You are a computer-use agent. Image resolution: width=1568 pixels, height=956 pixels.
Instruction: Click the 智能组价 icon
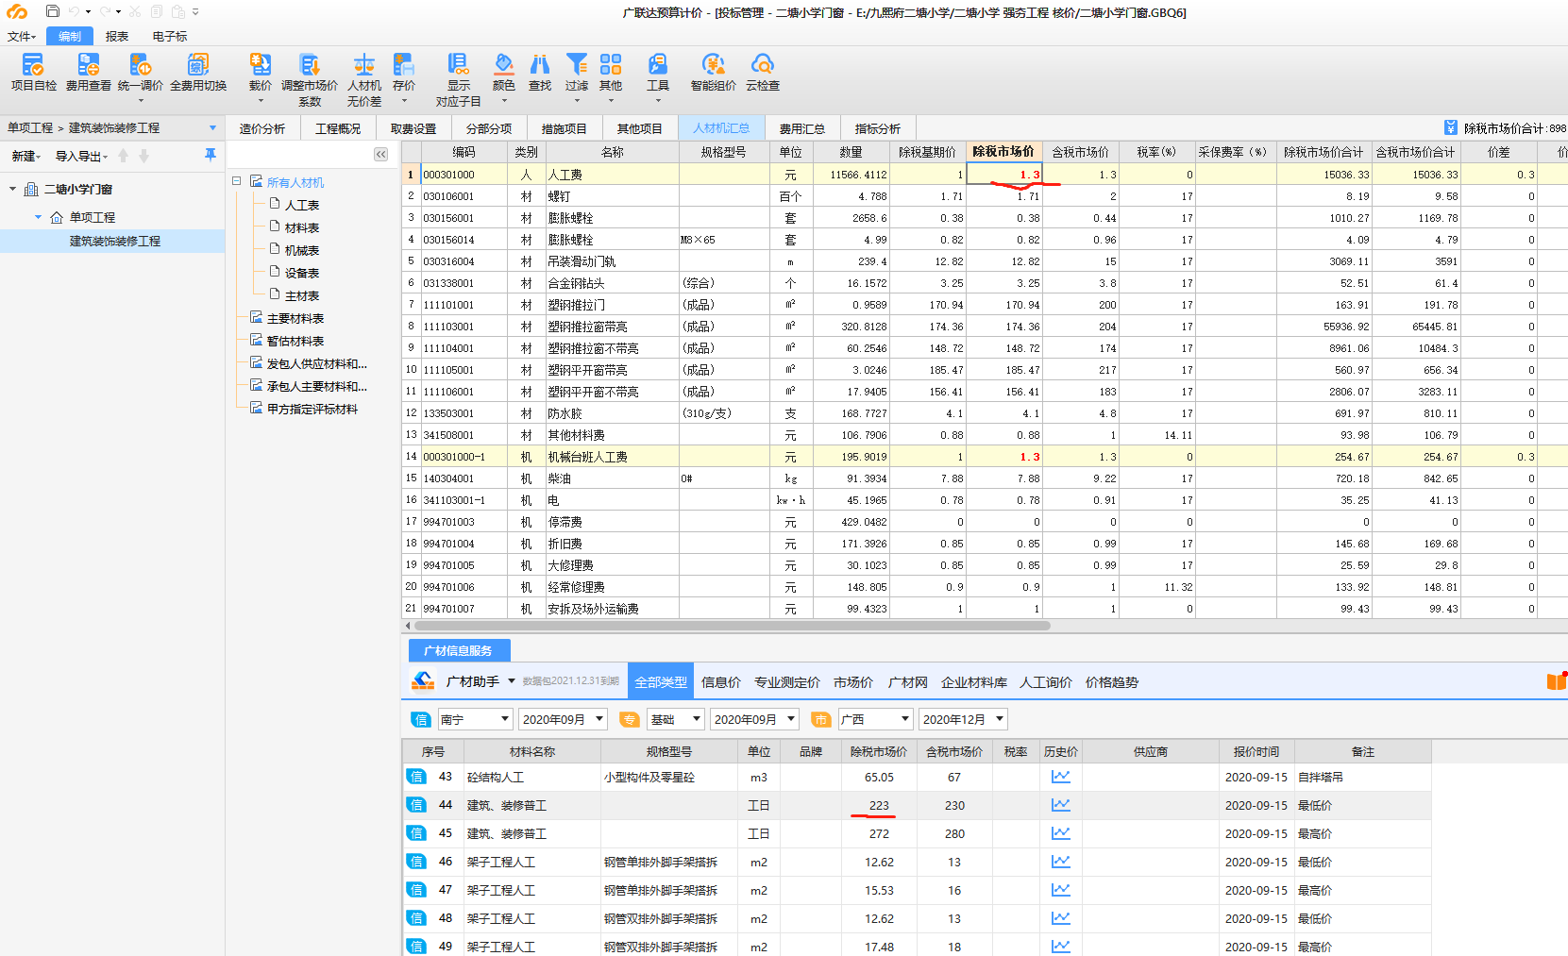coord(713,64)
